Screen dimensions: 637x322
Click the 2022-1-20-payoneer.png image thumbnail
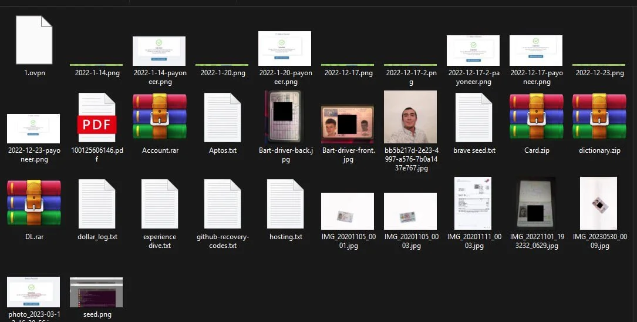[x=285, y=48]
